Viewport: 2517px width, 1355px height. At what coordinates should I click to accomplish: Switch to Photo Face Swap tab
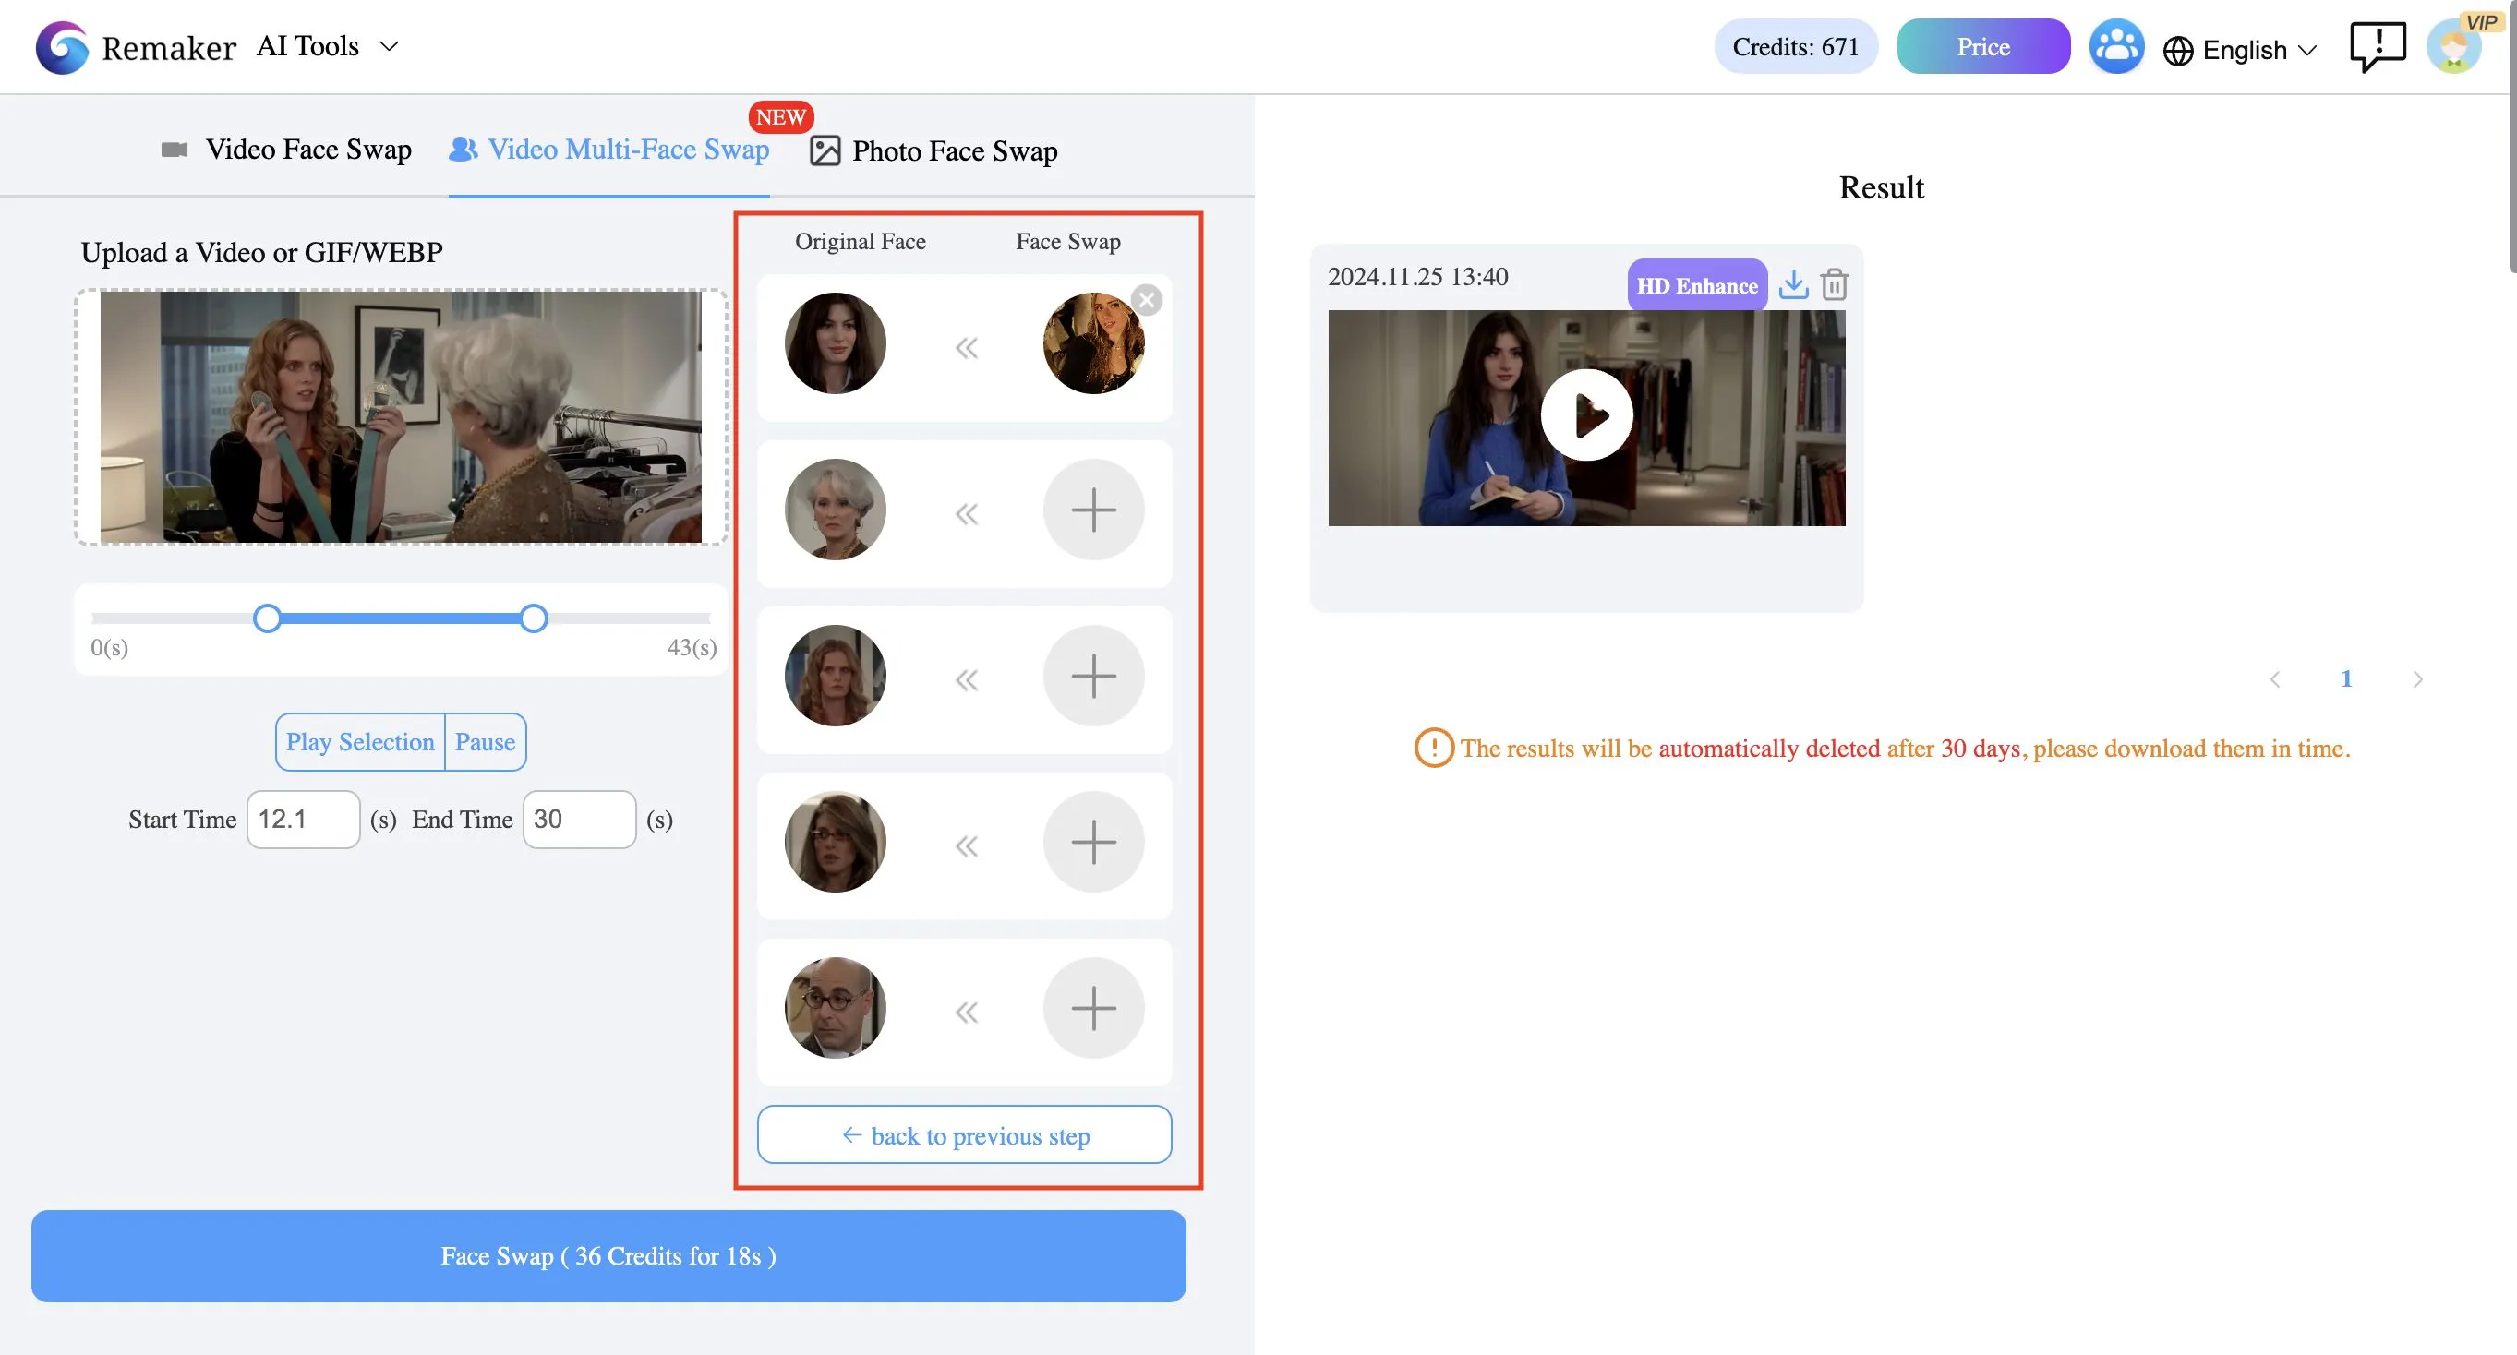pyautogui.click(x=933, y=150)
